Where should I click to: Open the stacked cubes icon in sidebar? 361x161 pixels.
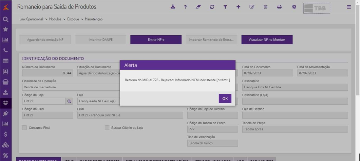click(5, 145)
